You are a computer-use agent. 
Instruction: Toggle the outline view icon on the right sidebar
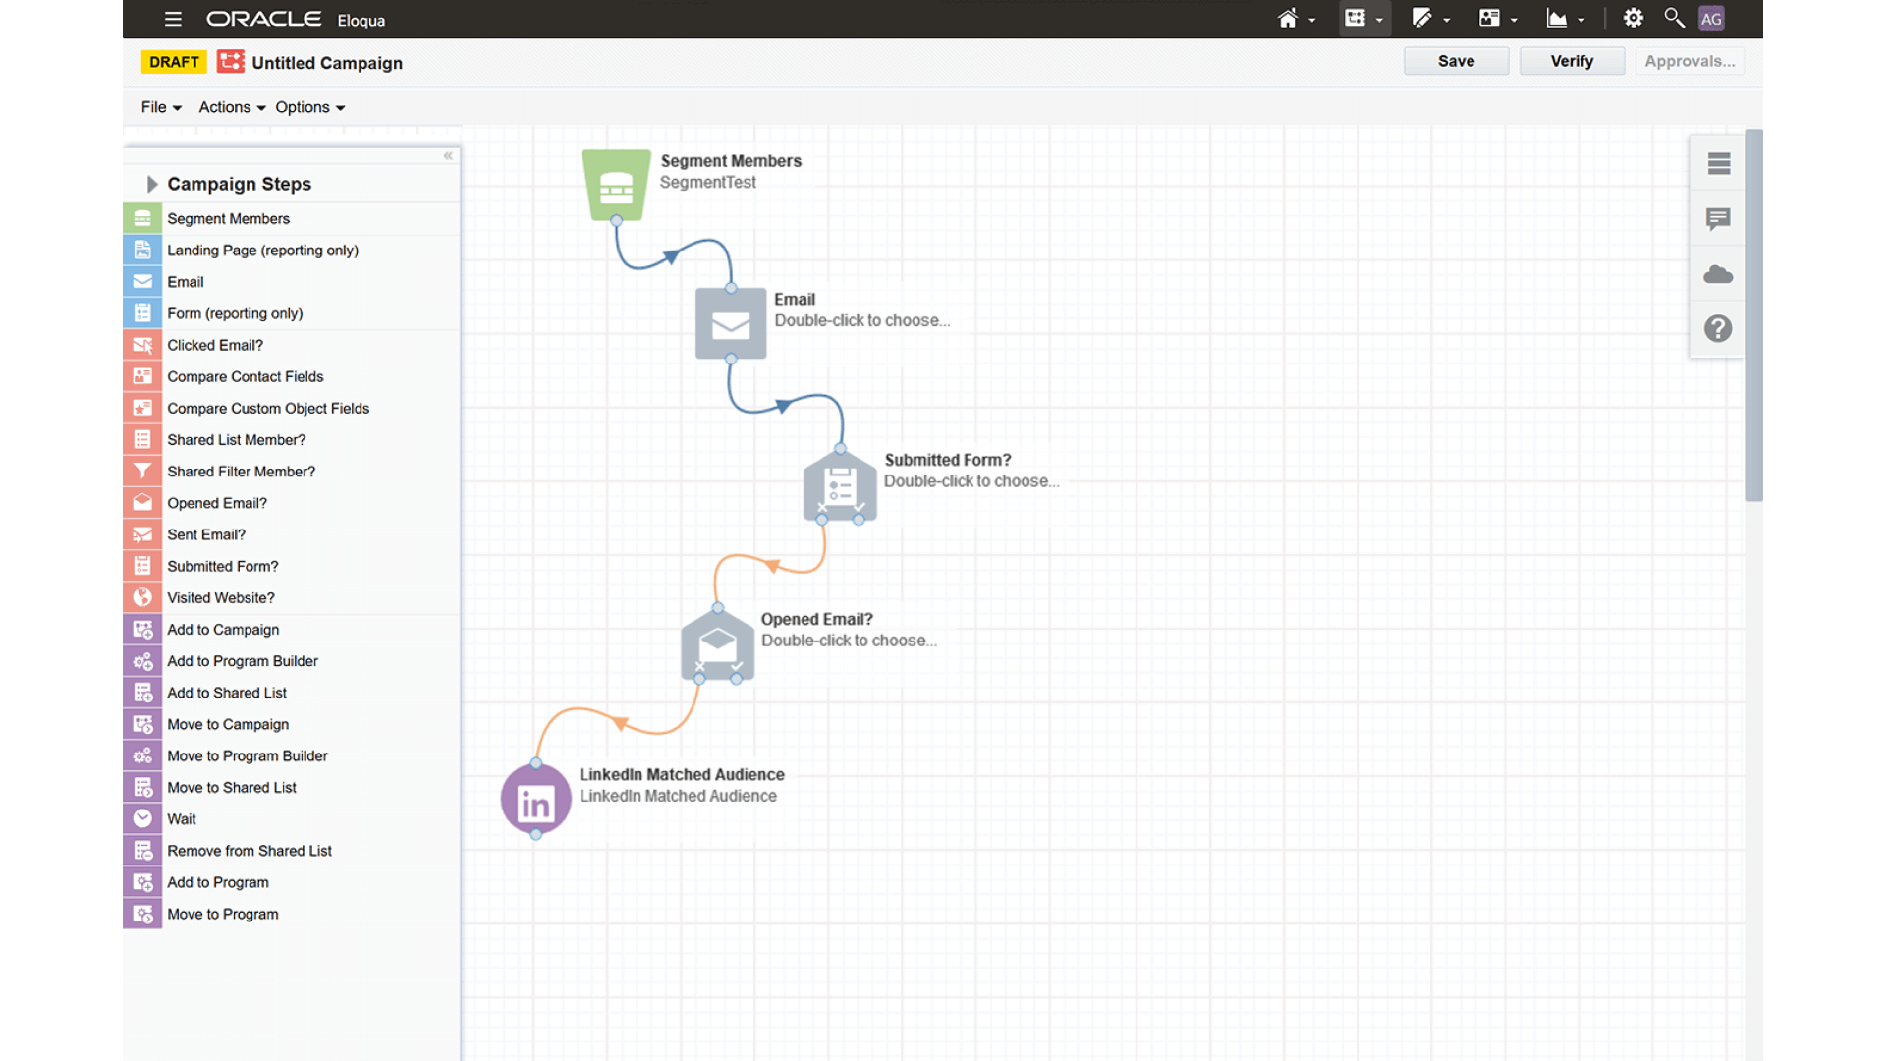(x=1717, y=164)
